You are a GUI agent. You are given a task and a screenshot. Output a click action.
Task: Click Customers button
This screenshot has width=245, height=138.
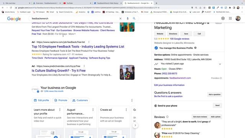80,100
